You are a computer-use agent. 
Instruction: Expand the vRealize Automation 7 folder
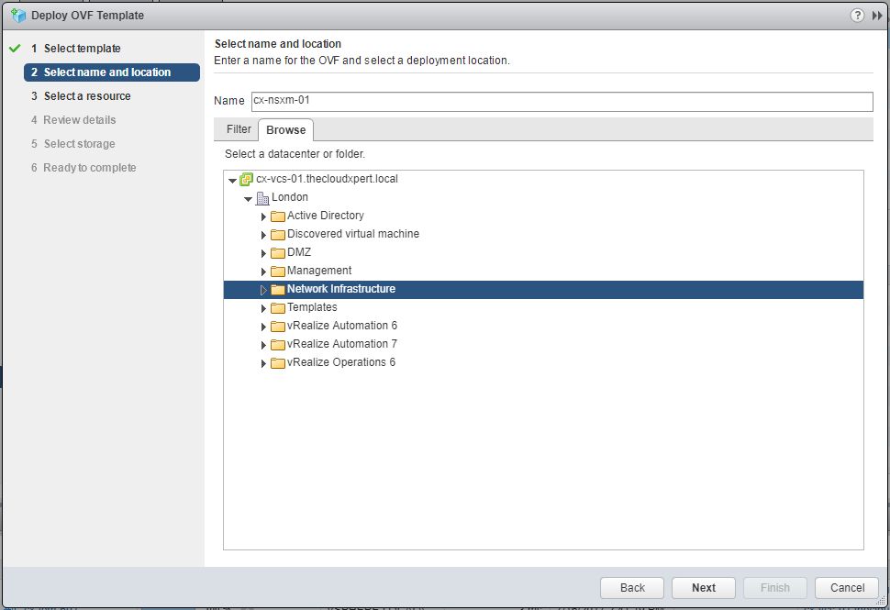click(x=263, y=345)
